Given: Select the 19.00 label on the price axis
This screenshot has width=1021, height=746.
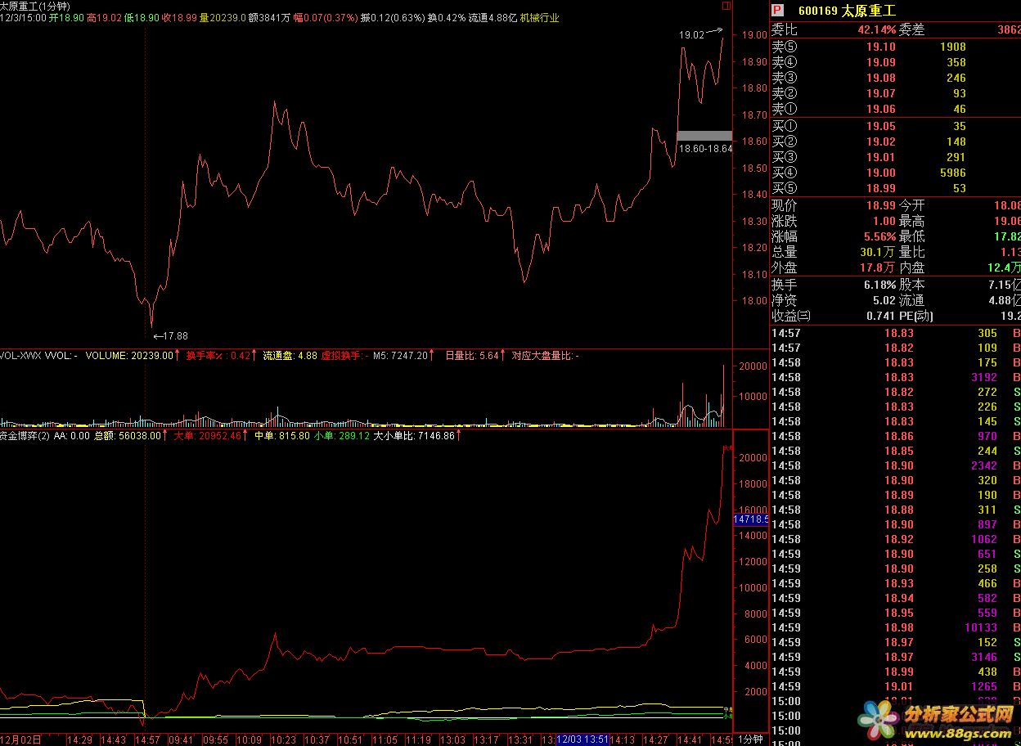Looking at the screenshot, I should tap(753, 35).
